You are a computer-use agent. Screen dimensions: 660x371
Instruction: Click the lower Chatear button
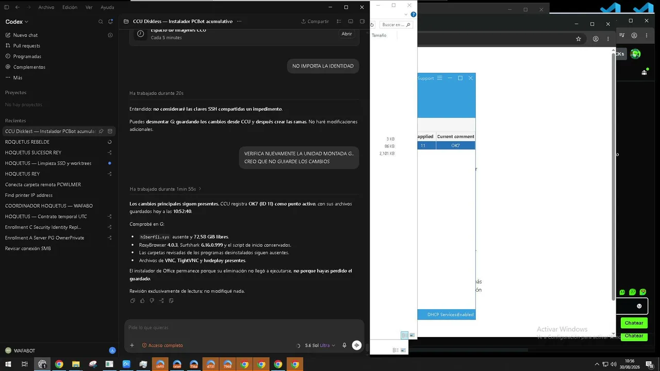tap(634, 336)
